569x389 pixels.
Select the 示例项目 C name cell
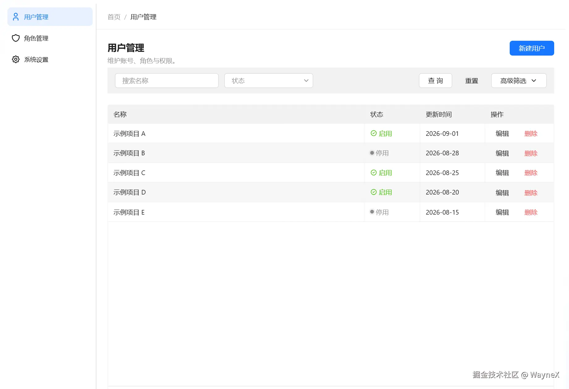click(x=236, y=173)
